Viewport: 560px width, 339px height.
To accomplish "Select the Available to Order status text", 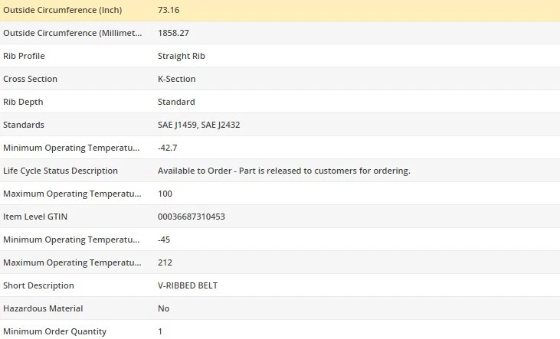I will click(283, 171).
